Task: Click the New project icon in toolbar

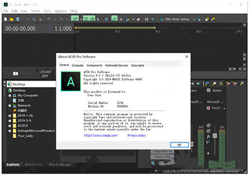Action: coord(5,19)
